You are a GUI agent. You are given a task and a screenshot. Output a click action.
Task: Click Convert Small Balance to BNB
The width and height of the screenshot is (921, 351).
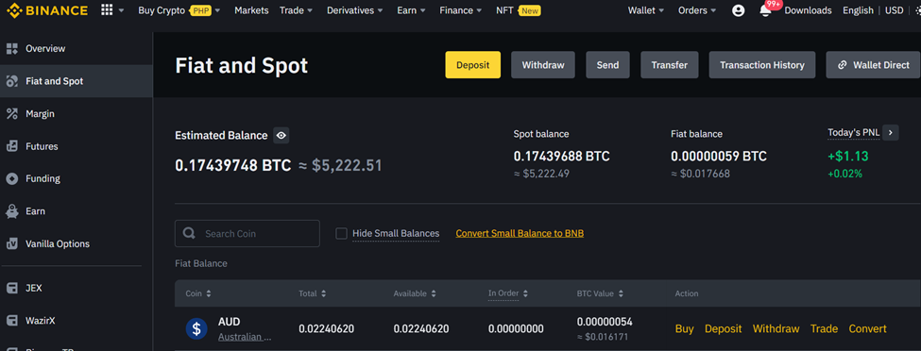pyautogui.click(x=520, y=234)
